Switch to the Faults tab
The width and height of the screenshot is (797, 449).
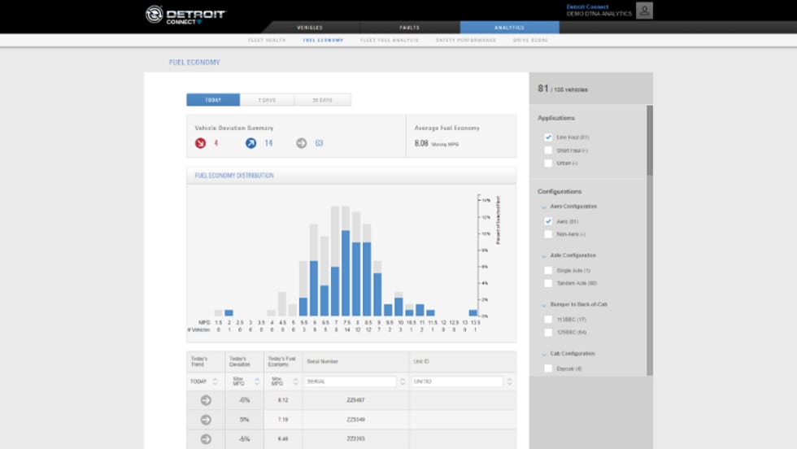[410, 28]
